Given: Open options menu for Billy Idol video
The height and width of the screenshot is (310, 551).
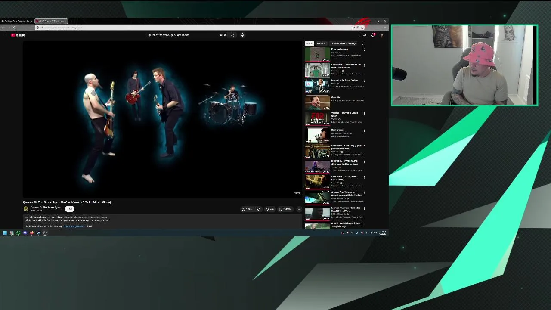Looking at the screenshot, I should [x=364, y=162].
